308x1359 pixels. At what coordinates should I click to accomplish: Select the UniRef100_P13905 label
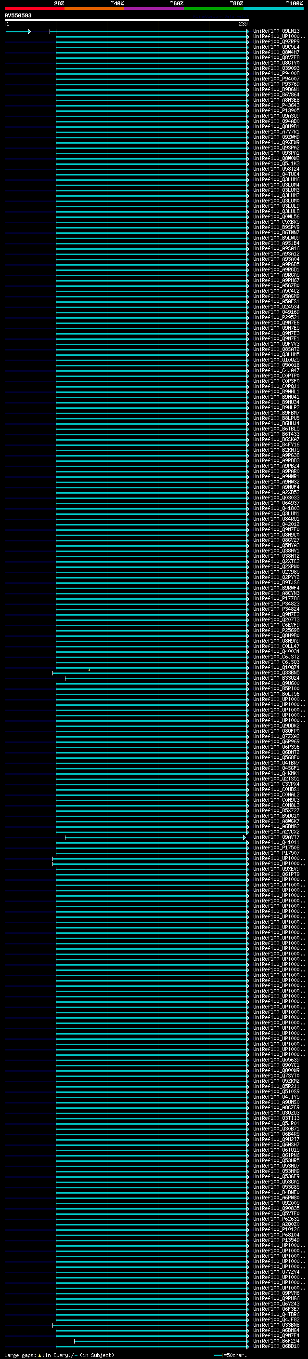276,110
